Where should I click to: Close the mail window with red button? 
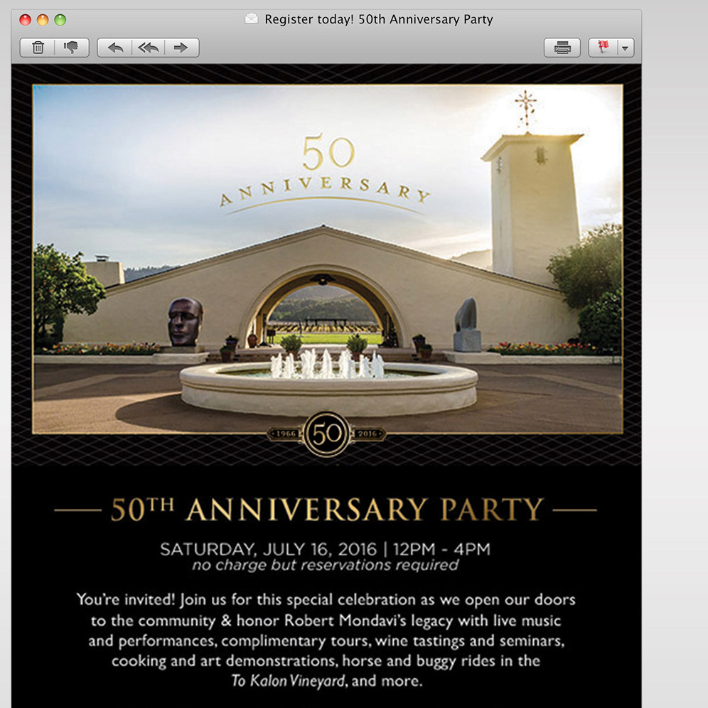tap(26, 19)
